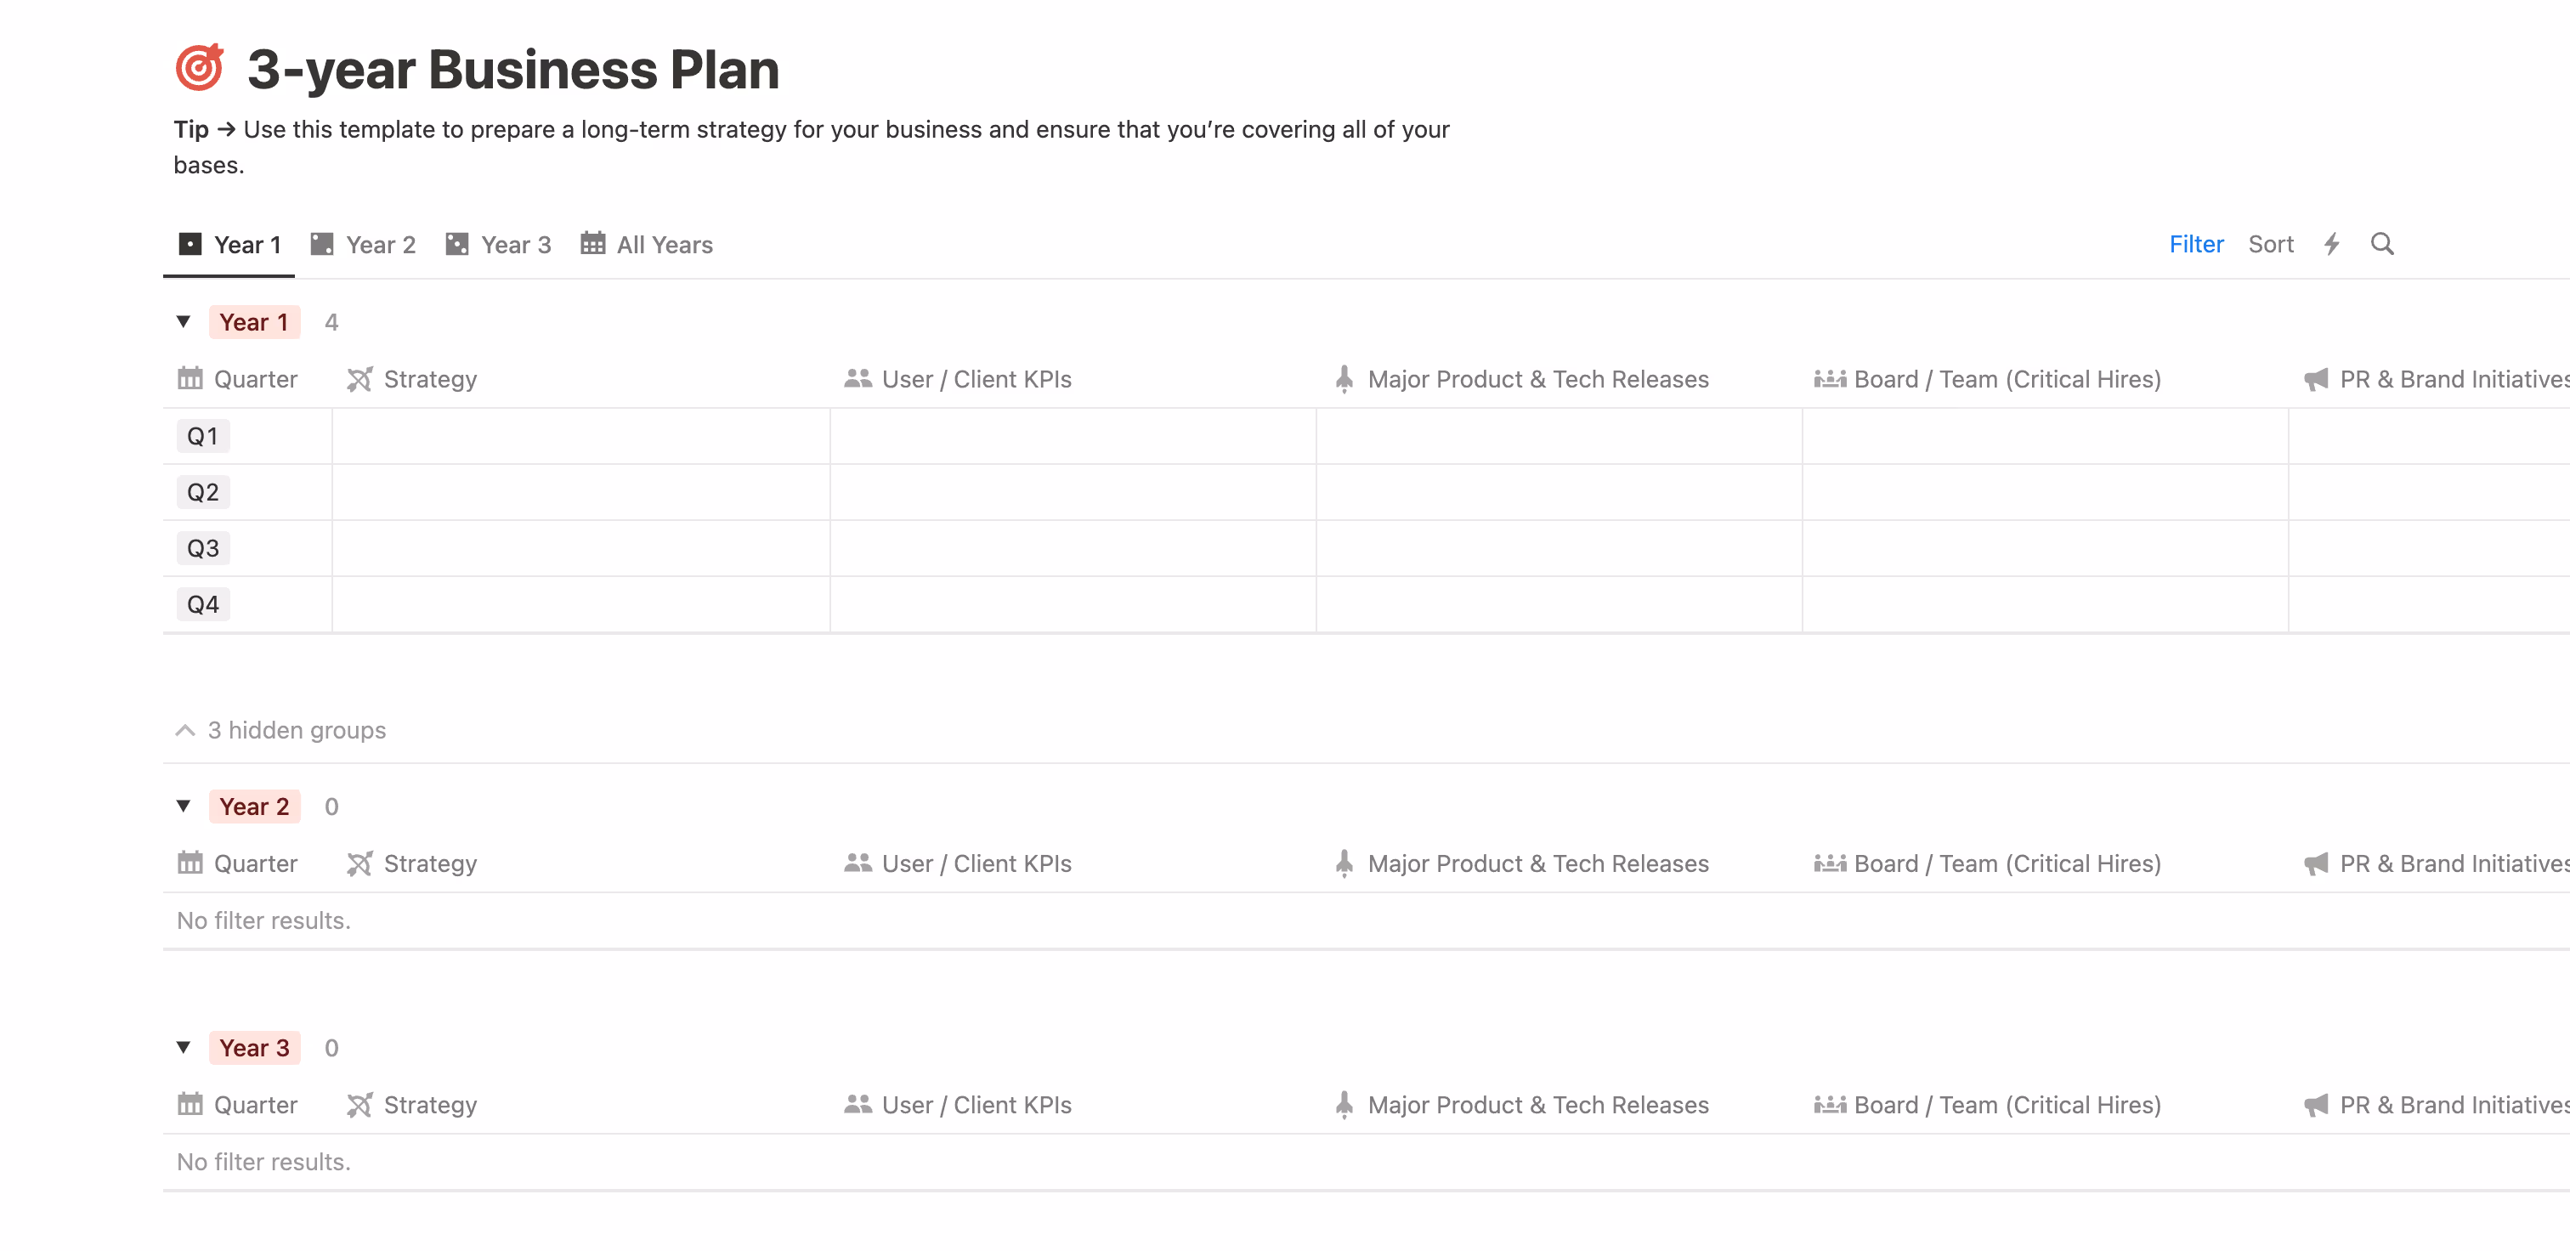Image resolution: width=2570 pixels, height=1251 pixels.
Task: Collapse the Year 2 group
Action: point(184,806)
